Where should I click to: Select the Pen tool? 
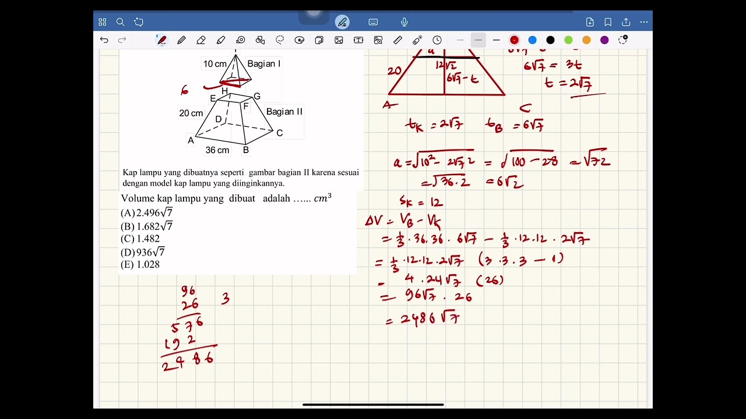(162, 40)
